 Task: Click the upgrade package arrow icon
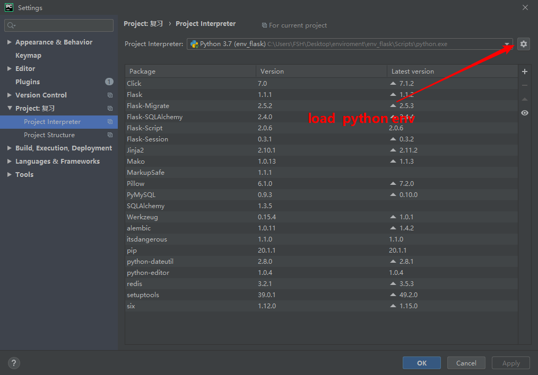pos(525,99)
